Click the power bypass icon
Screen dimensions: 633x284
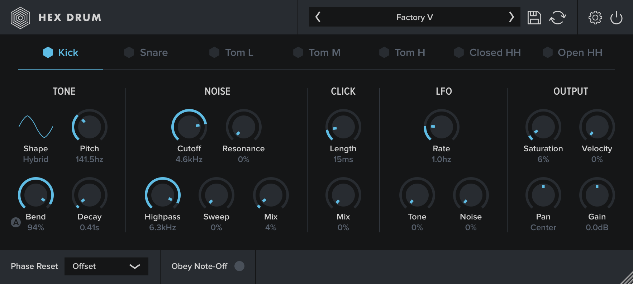click(x=616, y=17)
